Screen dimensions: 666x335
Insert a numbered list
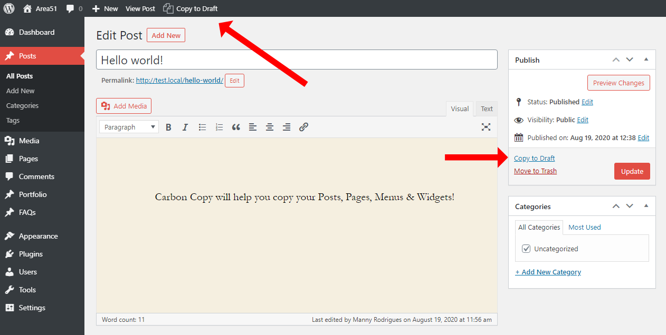point(219,127)
